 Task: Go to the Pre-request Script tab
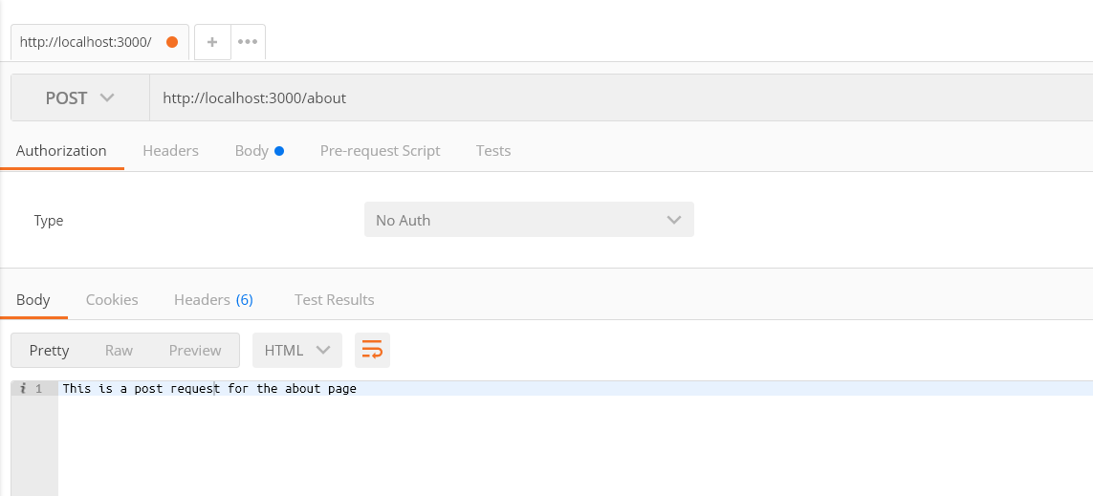(x=380, y=150)
